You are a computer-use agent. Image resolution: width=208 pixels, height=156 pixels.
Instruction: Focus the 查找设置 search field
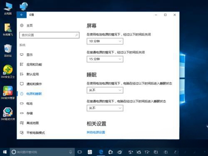coord(50,35)
